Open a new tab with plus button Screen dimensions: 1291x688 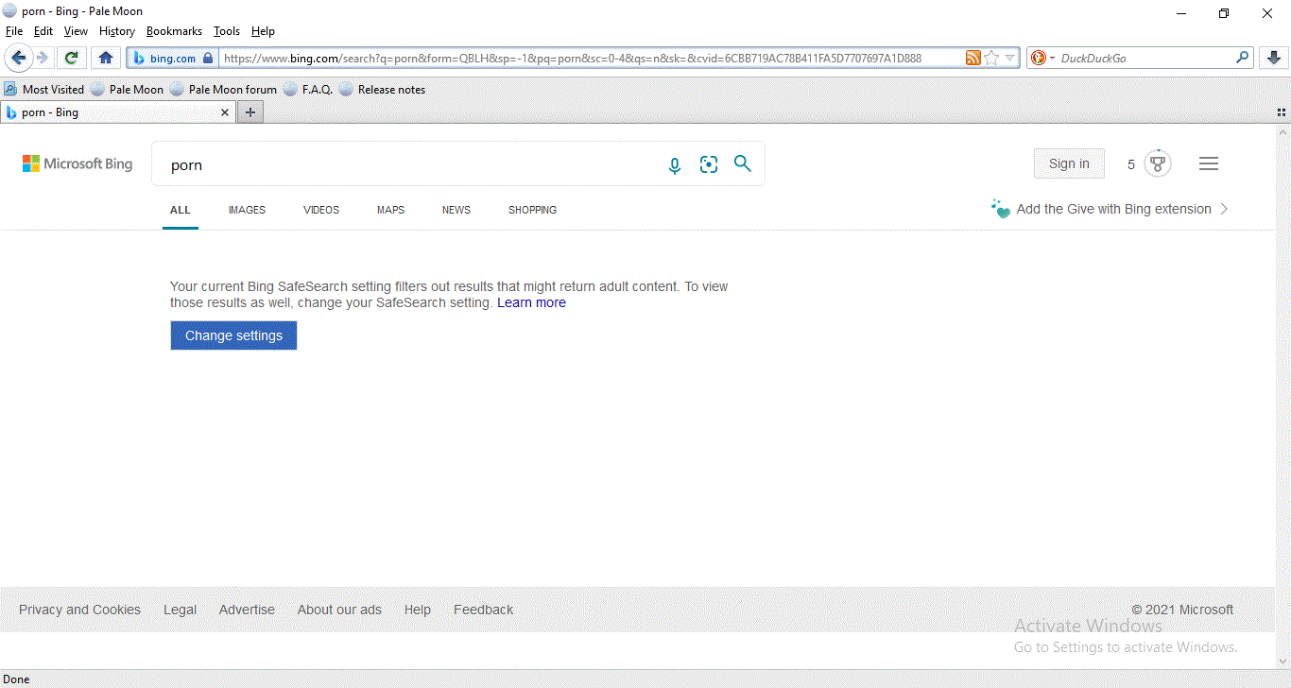point(250,112)
